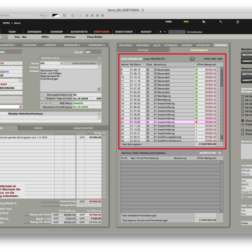Tick the 'Mit Ak' checkbox on the right panel
This screenshot has height=252, width=252.
[242, 104]
